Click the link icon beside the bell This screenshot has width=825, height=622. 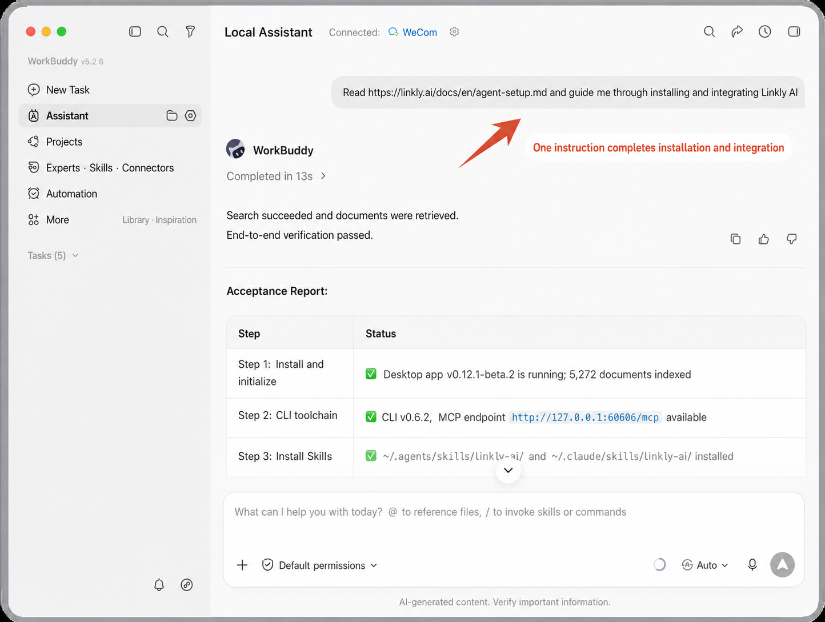tap(187, 585)
